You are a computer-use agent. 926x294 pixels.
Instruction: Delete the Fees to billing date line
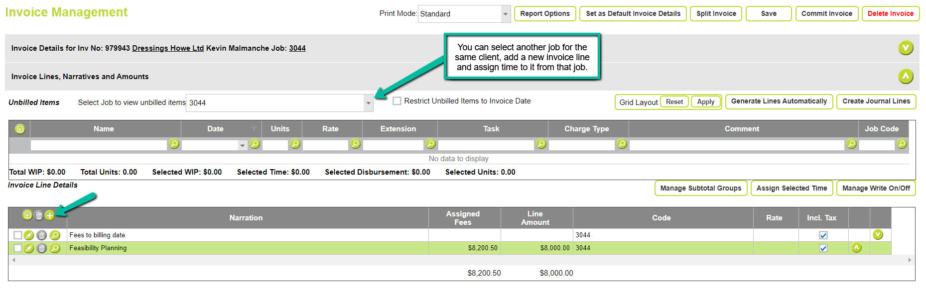pos(42,235)
